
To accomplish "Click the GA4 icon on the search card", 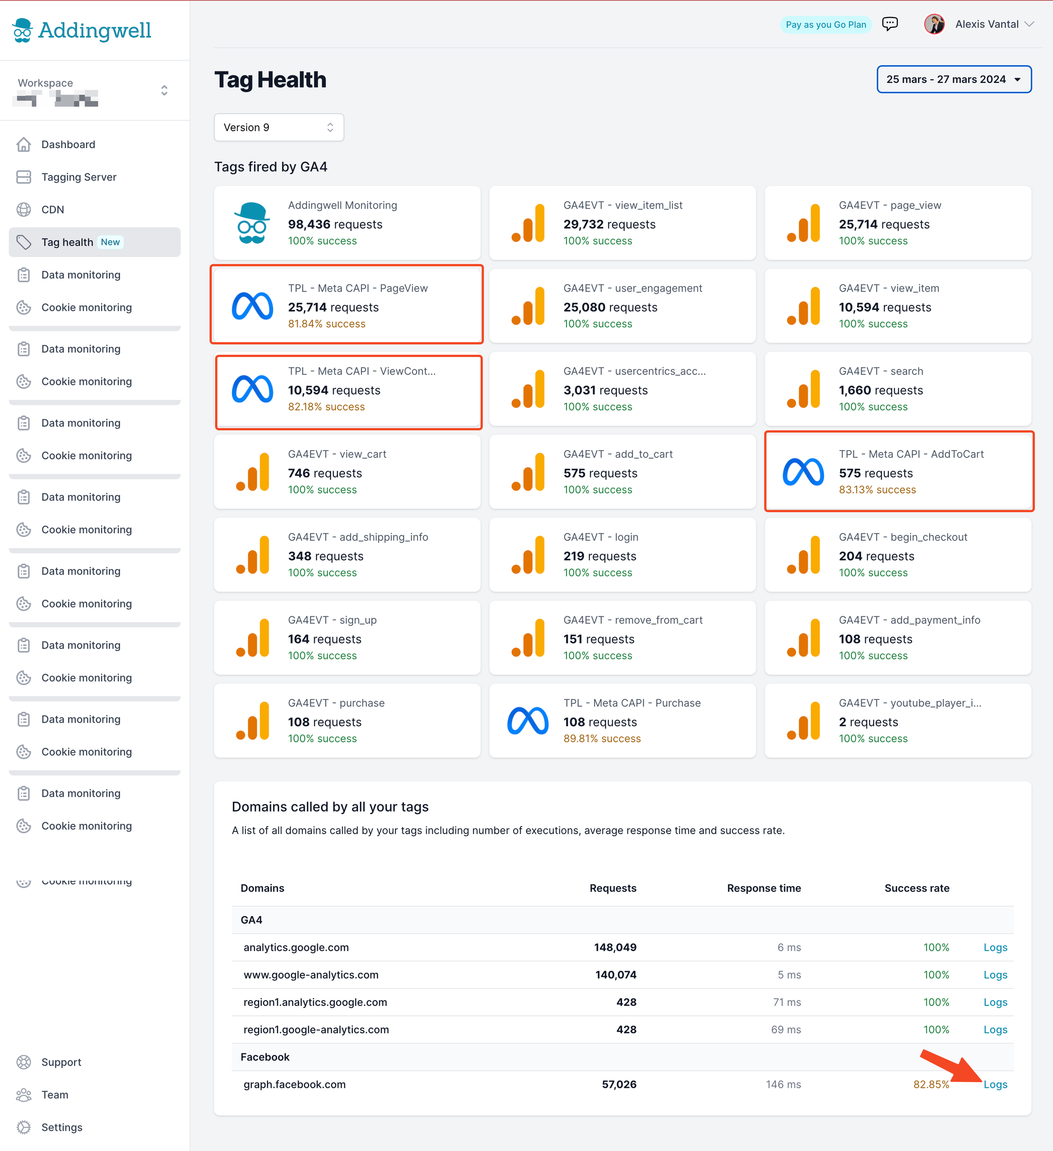I will 803,389.
